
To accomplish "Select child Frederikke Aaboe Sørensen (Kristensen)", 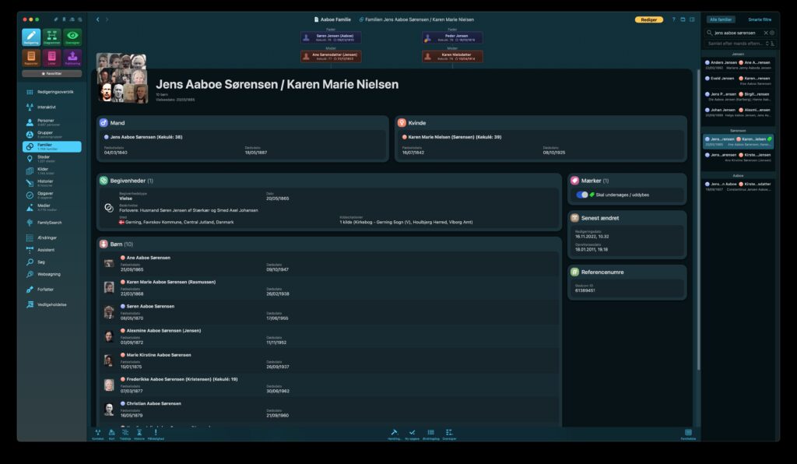I will coord(179,379).
